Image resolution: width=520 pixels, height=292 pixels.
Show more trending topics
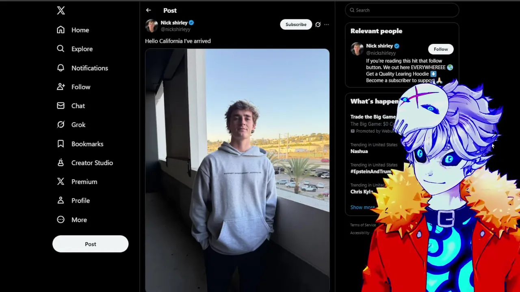362,207
